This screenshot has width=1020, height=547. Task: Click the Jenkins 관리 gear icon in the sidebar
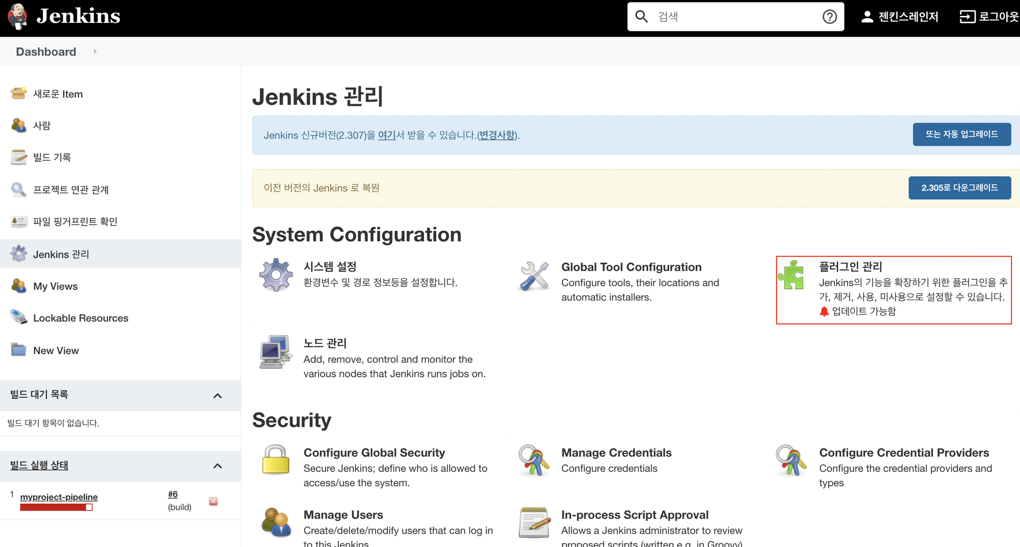19,253
